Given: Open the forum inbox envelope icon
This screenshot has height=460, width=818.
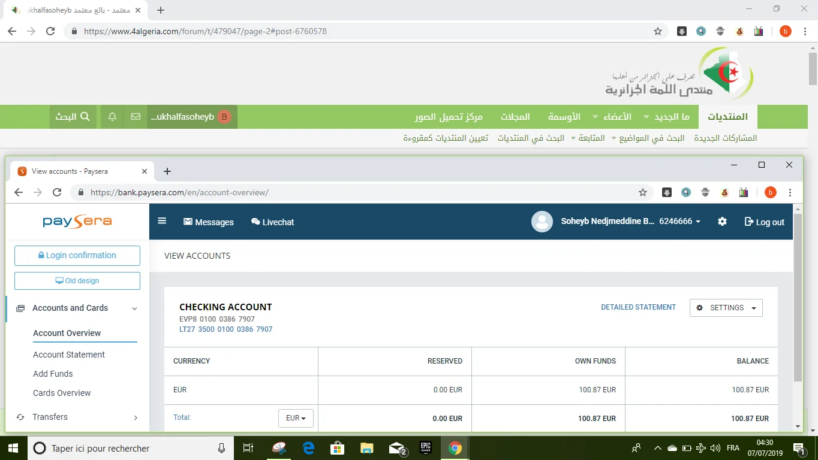Looking at the screenshot, I should 136,117.
